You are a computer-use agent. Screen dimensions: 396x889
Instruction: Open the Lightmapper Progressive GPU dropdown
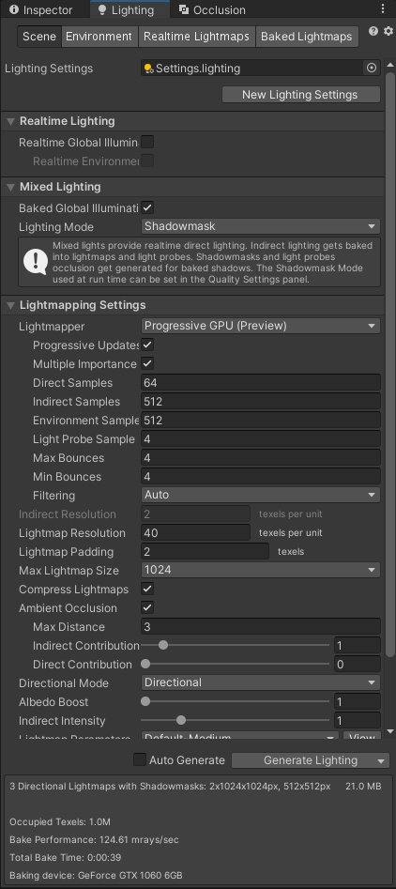(x=261, y=326)
